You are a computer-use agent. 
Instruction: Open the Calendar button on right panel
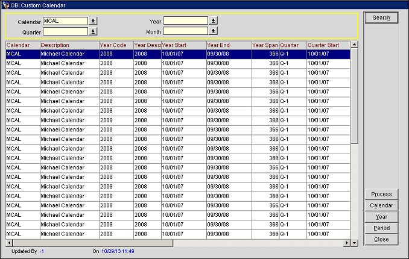(x=381, y=205)
